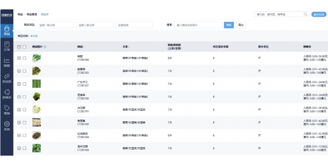Open 进销存 (Inventory) in the sidebar
Screen dimensions: 328x165
(7, 94)
